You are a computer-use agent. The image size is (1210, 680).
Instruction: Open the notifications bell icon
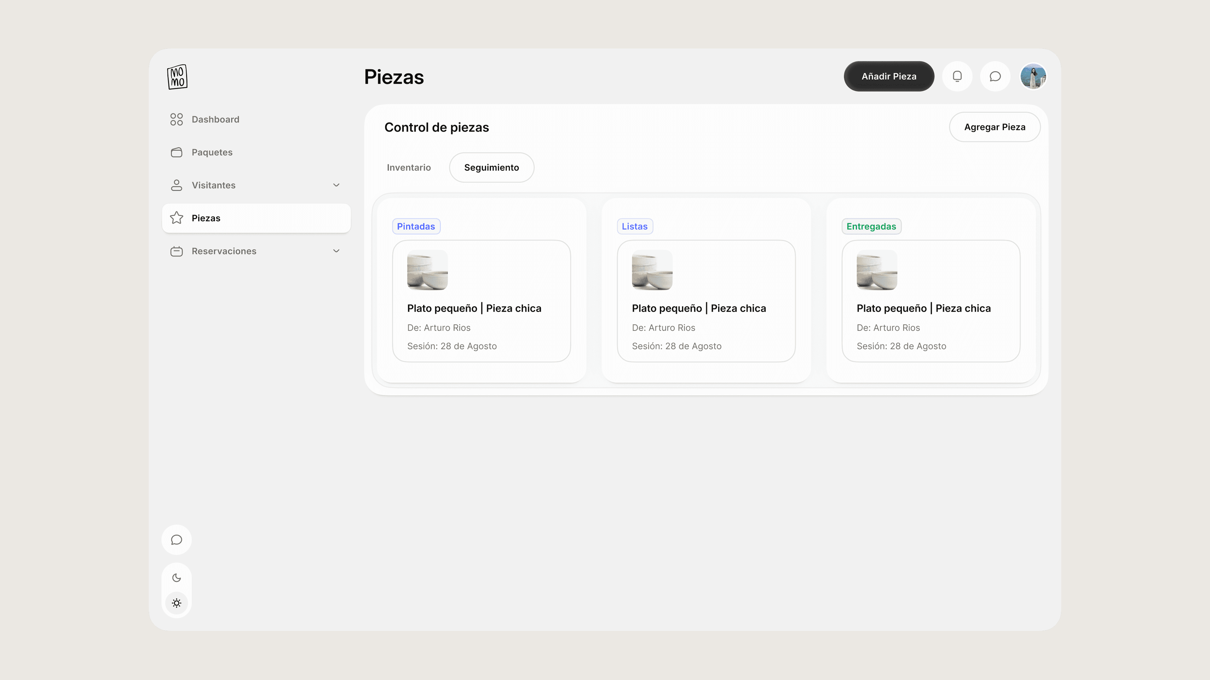click(x=957, y=76)
